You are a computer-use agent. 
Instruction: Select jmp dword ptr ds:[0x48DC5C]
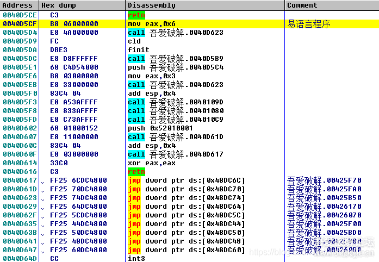187,215
